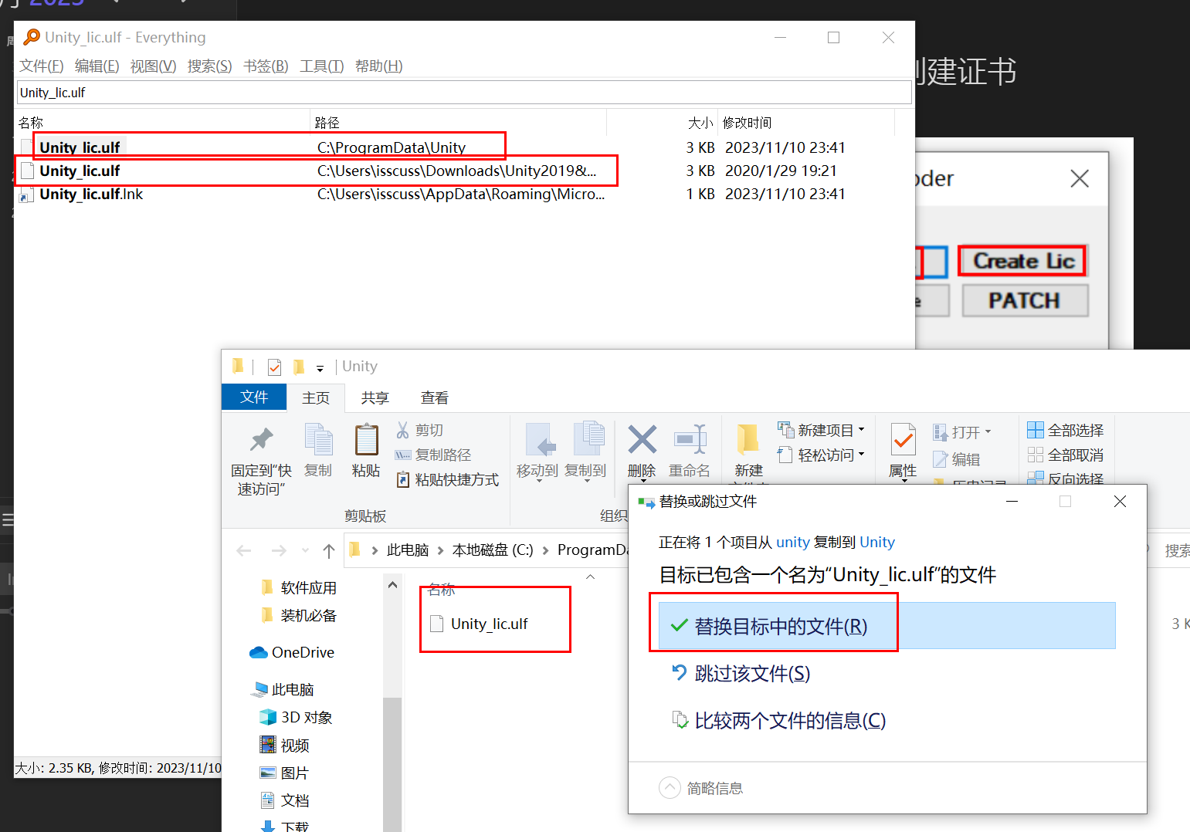The height and width of the screenshot is (832, 1190).
Task: Select Unity_lic.ulf.lnk result row
Action: [x=463, y=194]
